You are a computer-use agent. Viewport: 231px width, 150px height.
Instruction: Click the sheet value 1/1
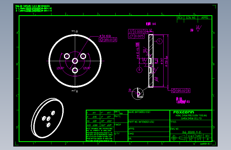coord(199,139)
